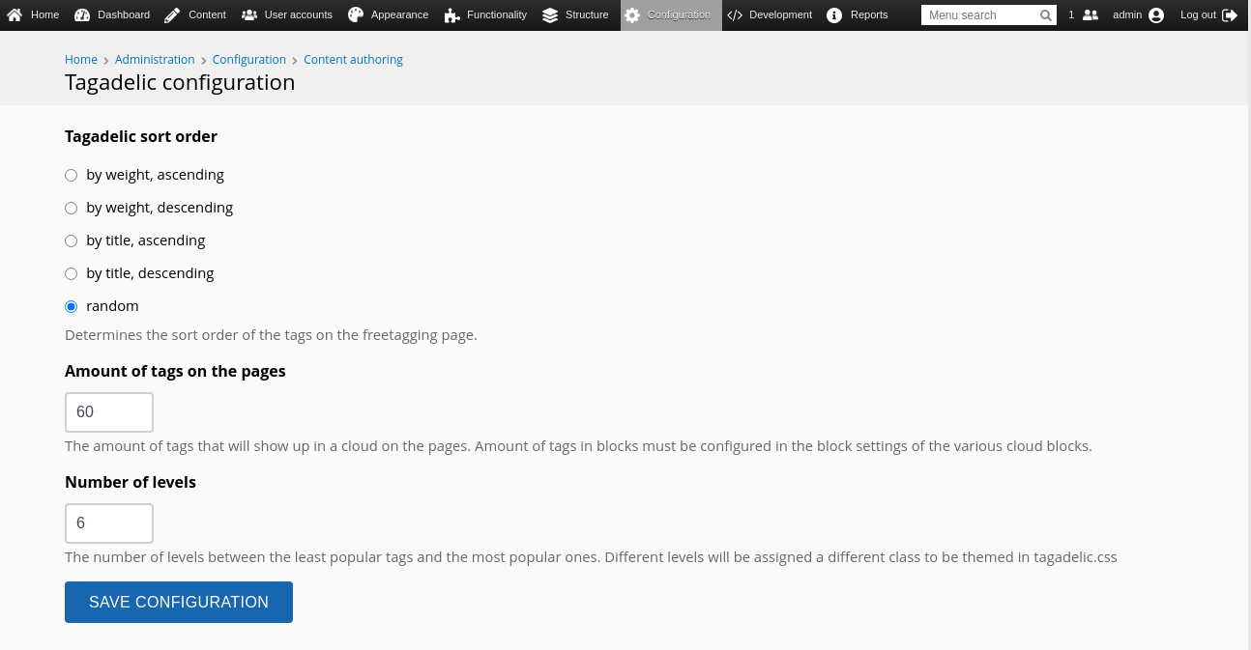Open the Structure menu
The height and width of the screenshot is (650, 1251).
[587, 15]
